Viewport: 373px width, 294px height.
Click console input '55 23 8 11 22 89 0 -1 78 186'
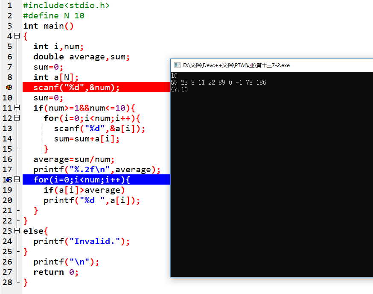[x=219, y=82]
